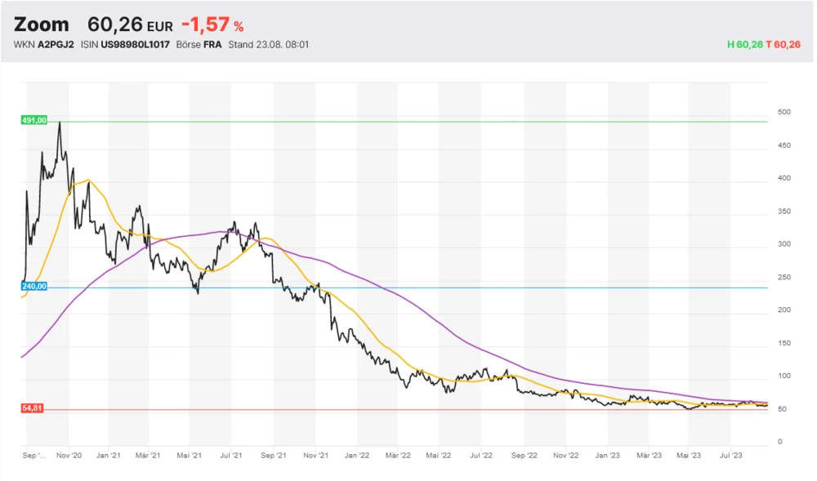817x481 pixels.
Task: Click the Jul '21 date on the time axis
Action: click(231, 454)
